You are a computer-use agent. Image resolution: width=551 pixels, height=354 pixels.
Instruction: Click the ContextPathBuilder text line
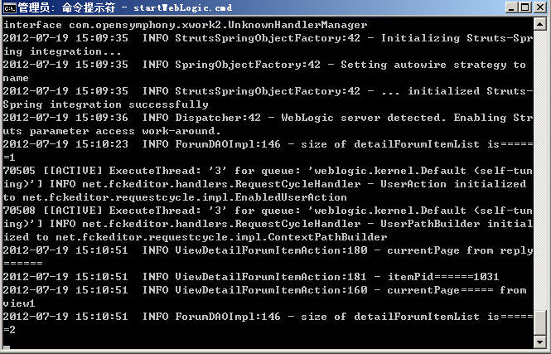195,237
